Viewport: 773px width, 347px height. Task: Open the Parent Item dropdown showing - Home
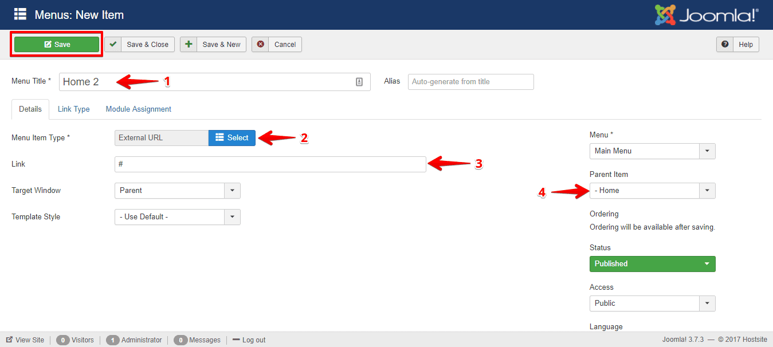click(x=707, y=190)
